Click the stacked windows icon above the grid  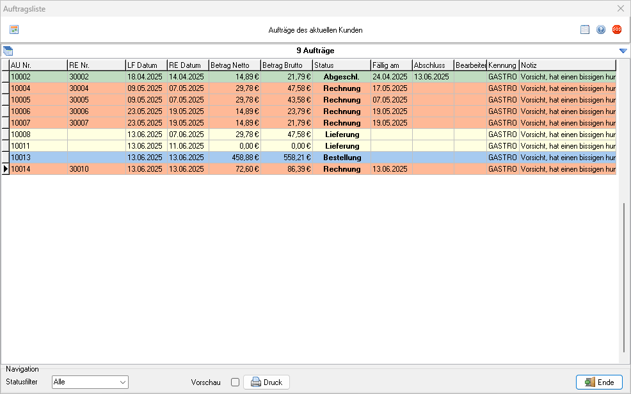(8, 51)
